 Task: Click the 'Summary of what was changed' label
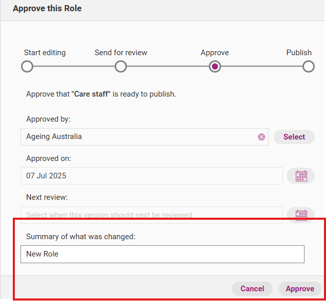pos(80,237)
